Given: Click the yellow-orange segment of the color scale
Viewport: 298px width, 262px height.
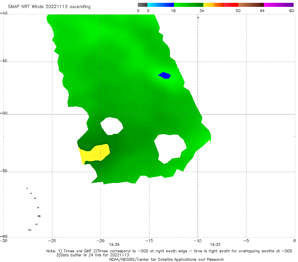Looking at the screenshot, I should 214,5.
